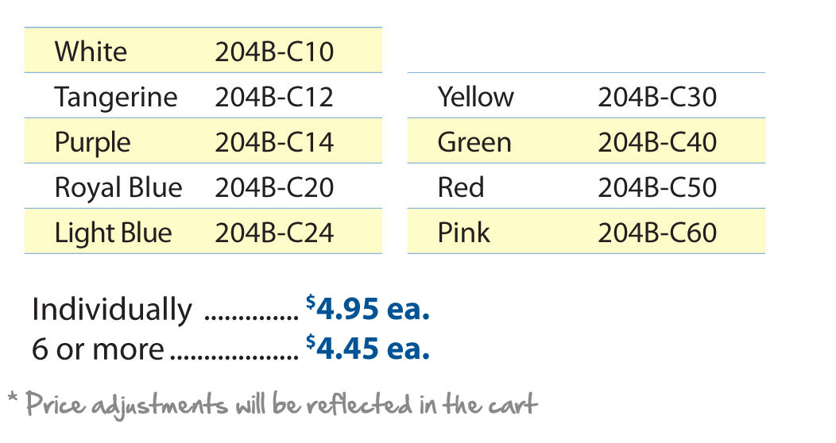Select the Light Blue color row

point(203,231)
